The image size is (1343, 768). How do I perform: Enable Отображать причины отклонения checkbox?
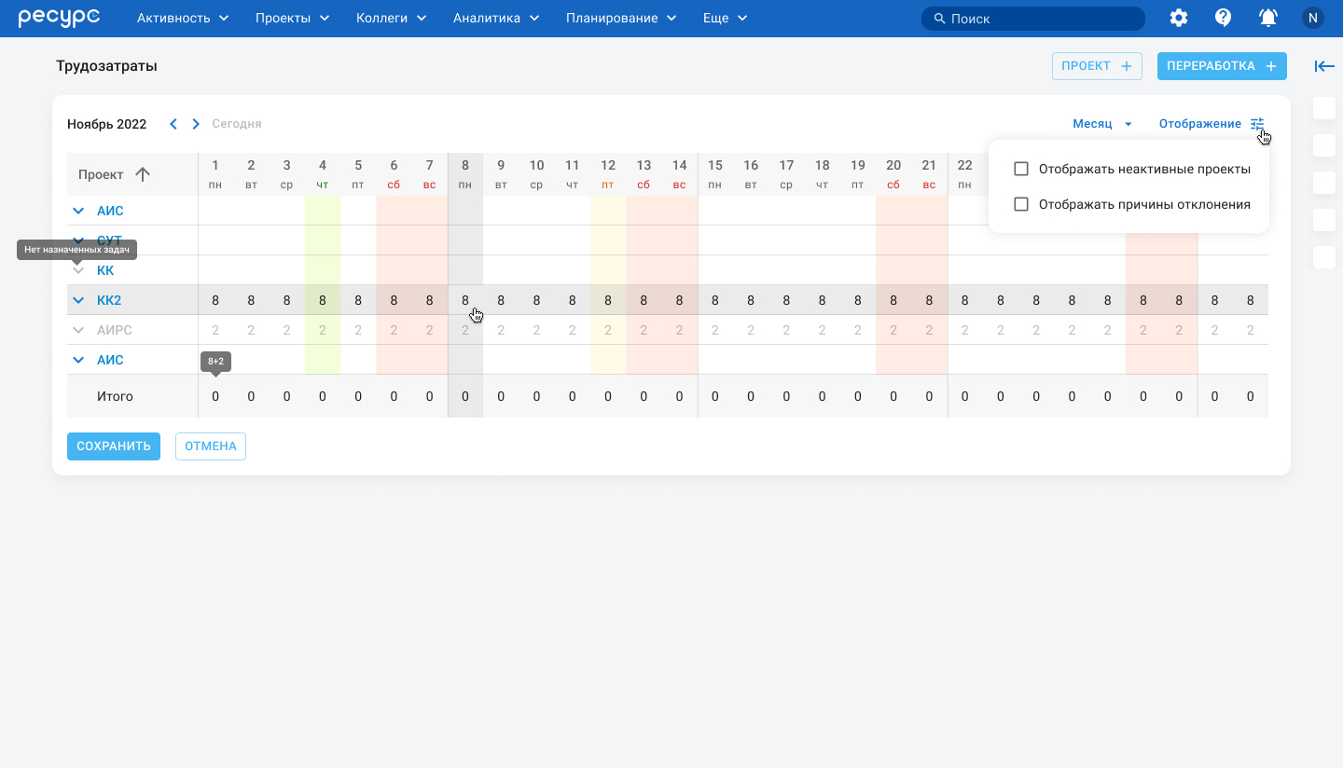click(1021, 204)
